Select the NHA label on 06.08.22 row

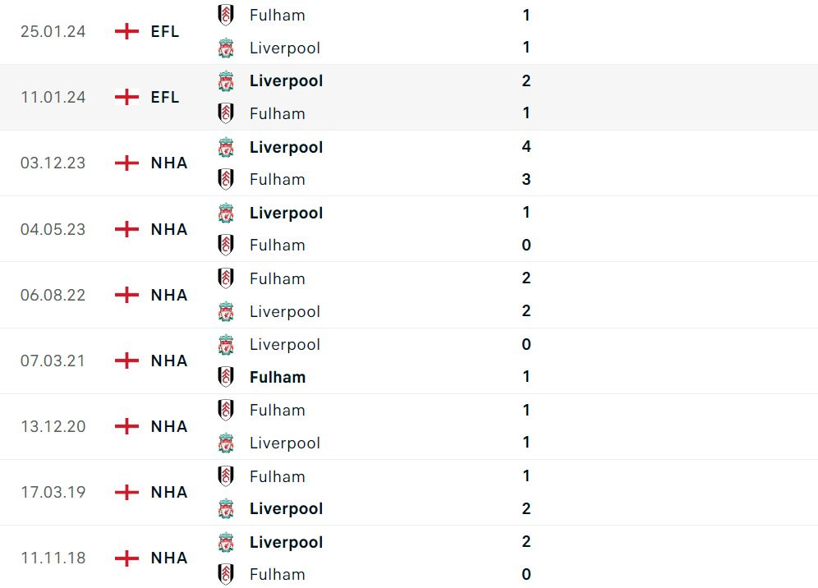coord(169,295)
